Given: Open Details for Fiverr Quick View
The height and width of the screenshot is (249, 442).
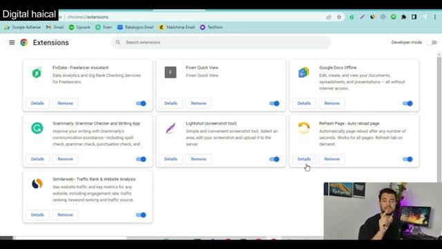Looking at the screenshot, I should click(x=171, y=103).
